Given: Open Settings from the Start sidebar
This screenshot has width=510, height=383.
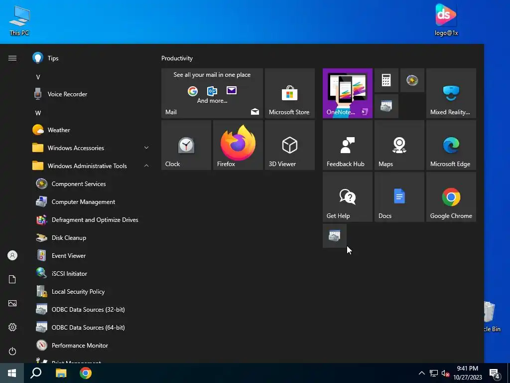Looking at the screenshot, I should (x=12, y=327).
